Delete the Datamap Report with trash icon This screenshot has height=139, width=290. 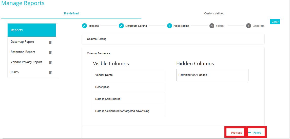(50, 42)
